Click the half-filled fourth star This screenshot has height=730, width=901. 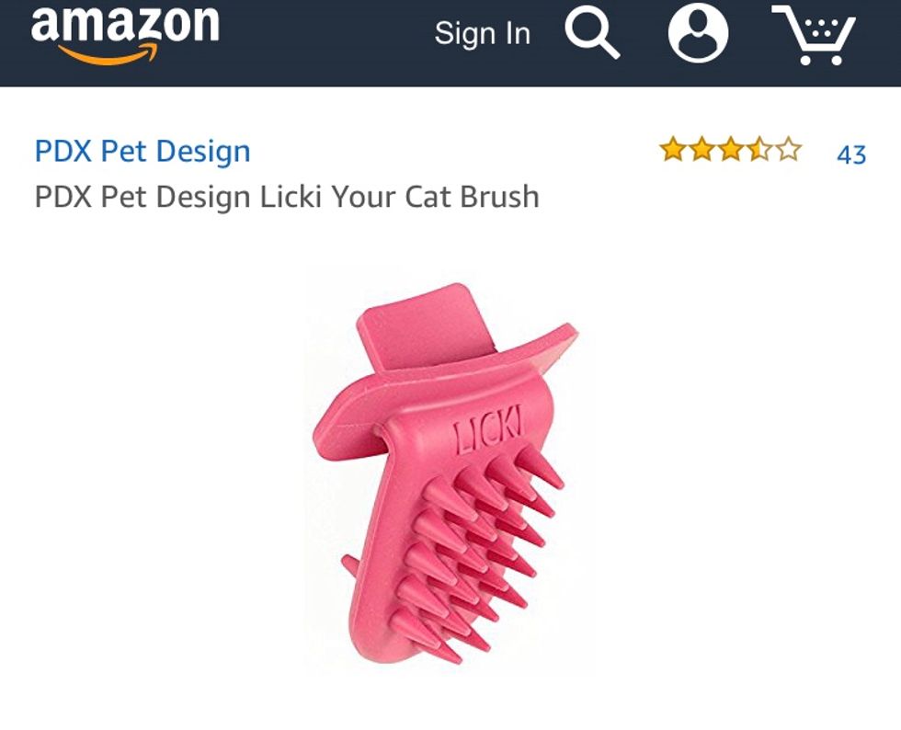759,150
